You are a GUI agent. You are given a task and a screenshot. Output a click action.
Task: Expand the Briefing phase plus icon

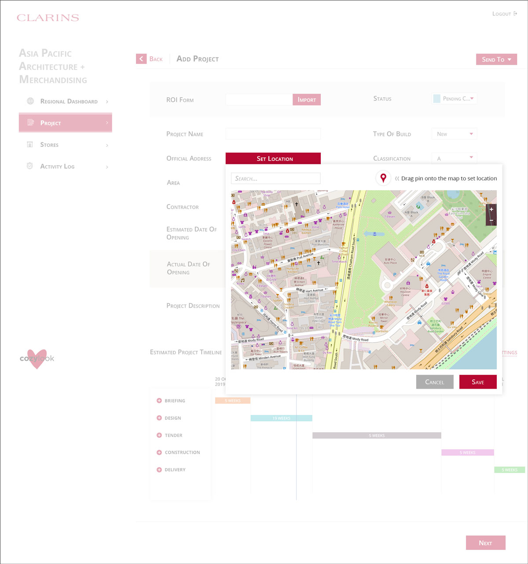tap(159, 400)
